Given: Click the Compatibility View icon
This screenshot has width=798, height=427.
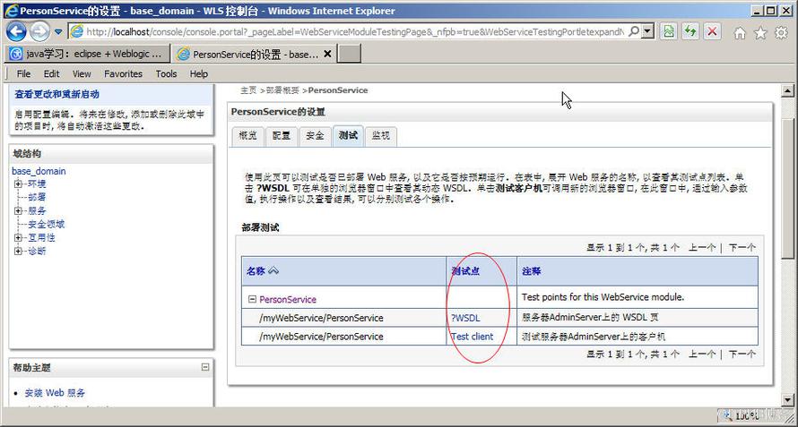Looking at the screenshot, I should coord(669,32).
